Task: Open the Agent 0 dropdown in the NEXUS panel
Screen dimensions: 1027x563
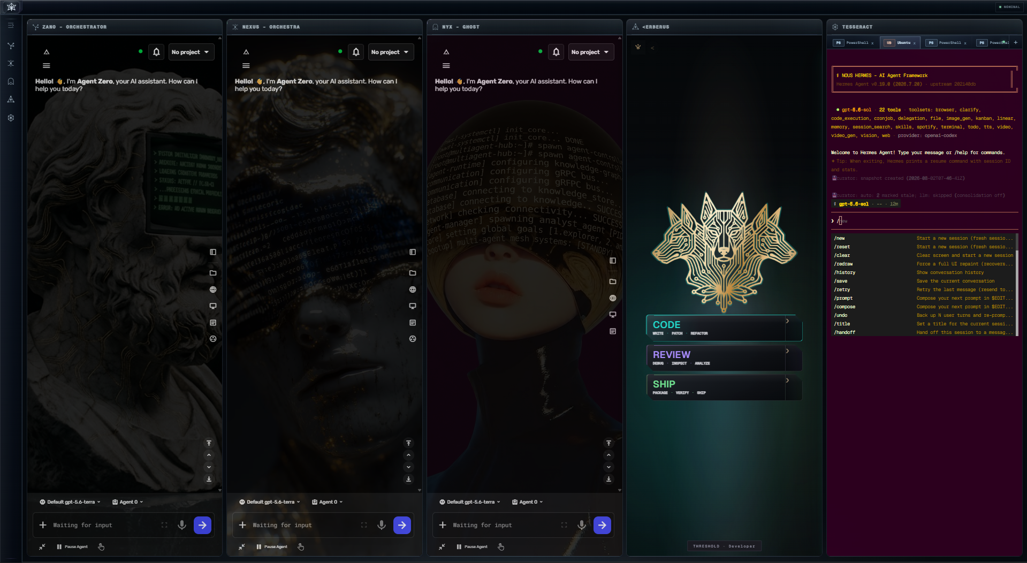Action: pyautogui.click(x=327, y=502)
